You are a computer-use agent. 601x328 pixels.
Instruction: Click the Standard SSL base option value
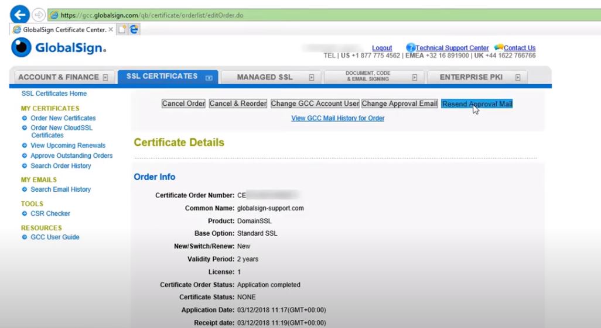point(257,233)
